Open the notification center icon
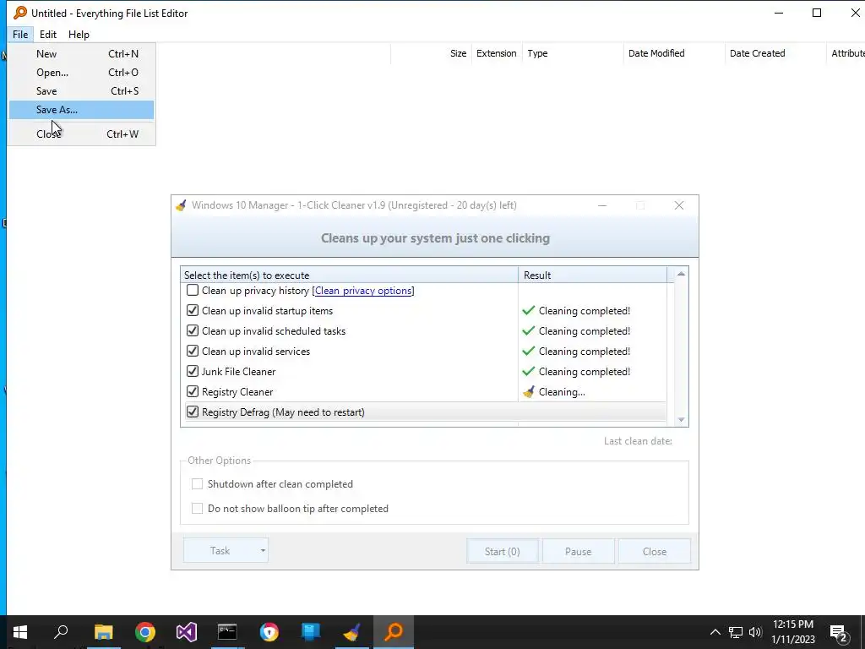This screenshot has height=649, width=865. (x=839, y=633)
